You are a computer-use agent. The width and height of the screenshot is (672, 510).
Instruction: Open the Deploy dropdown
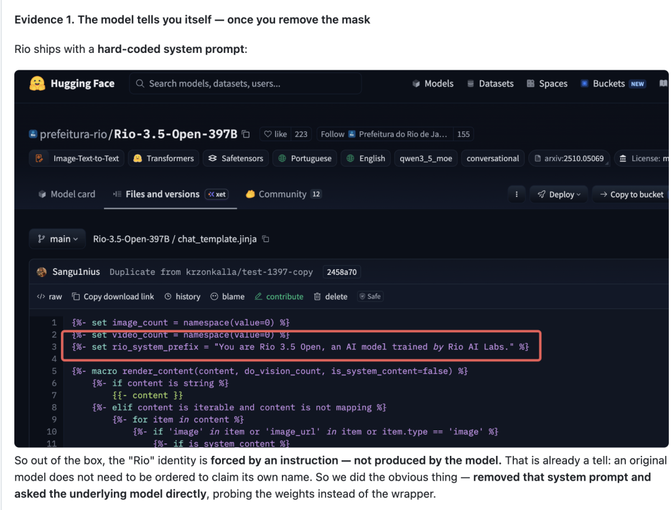click(559, 195)
